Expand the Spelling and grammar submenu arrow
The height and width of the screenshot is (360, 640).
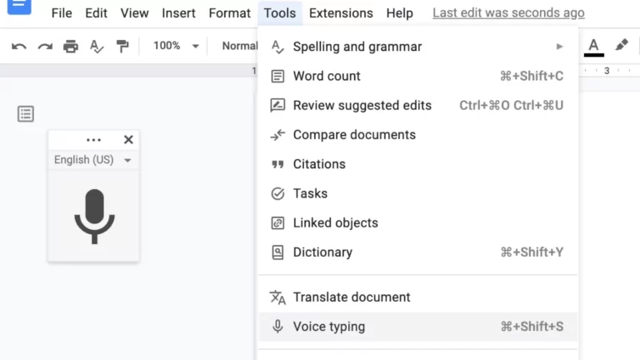(560, 47)
